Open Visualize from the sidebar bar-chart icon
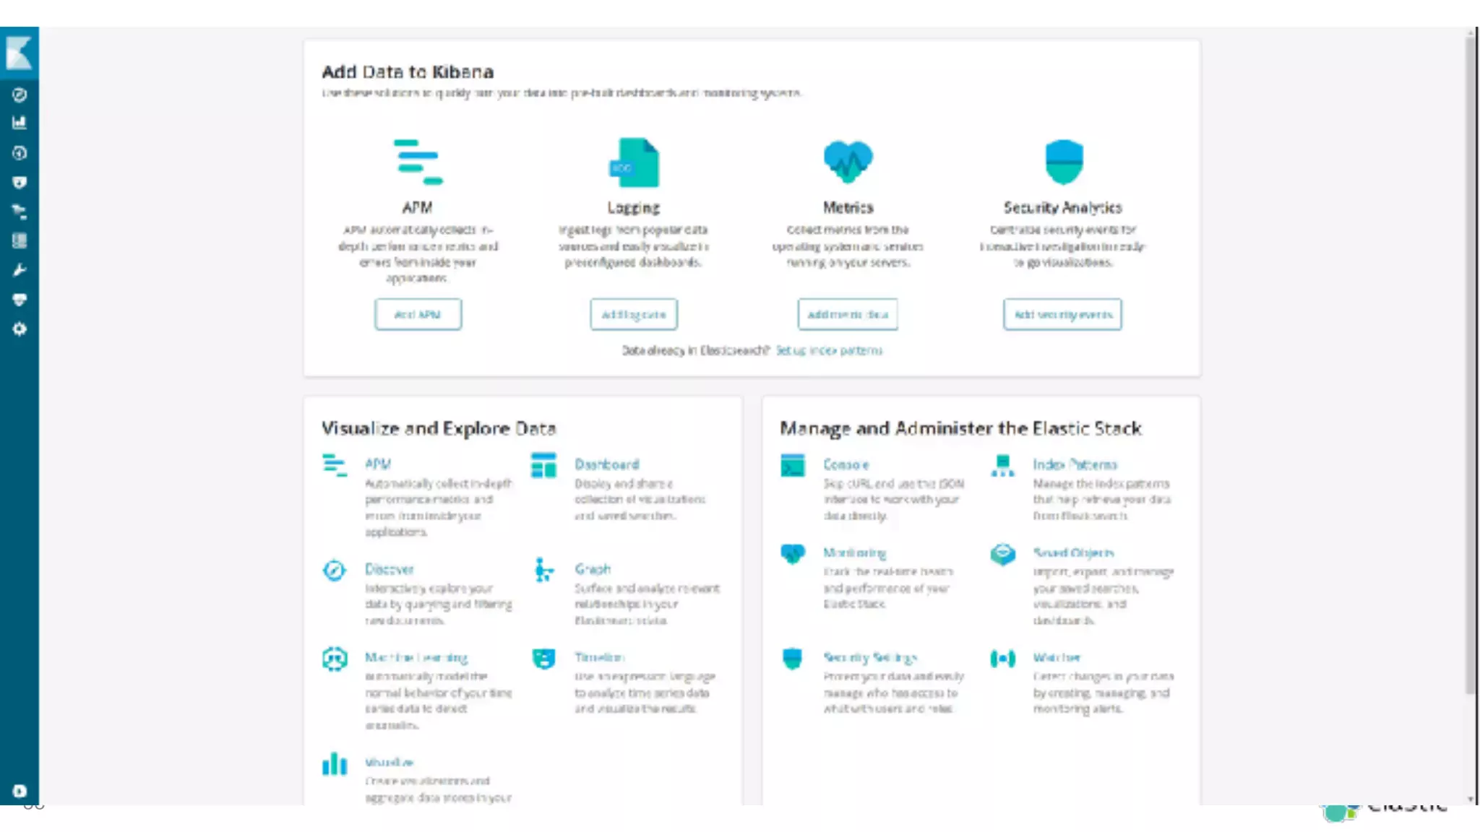The height and width of the screenshot is (832, 1480). [x=20, y=123]
